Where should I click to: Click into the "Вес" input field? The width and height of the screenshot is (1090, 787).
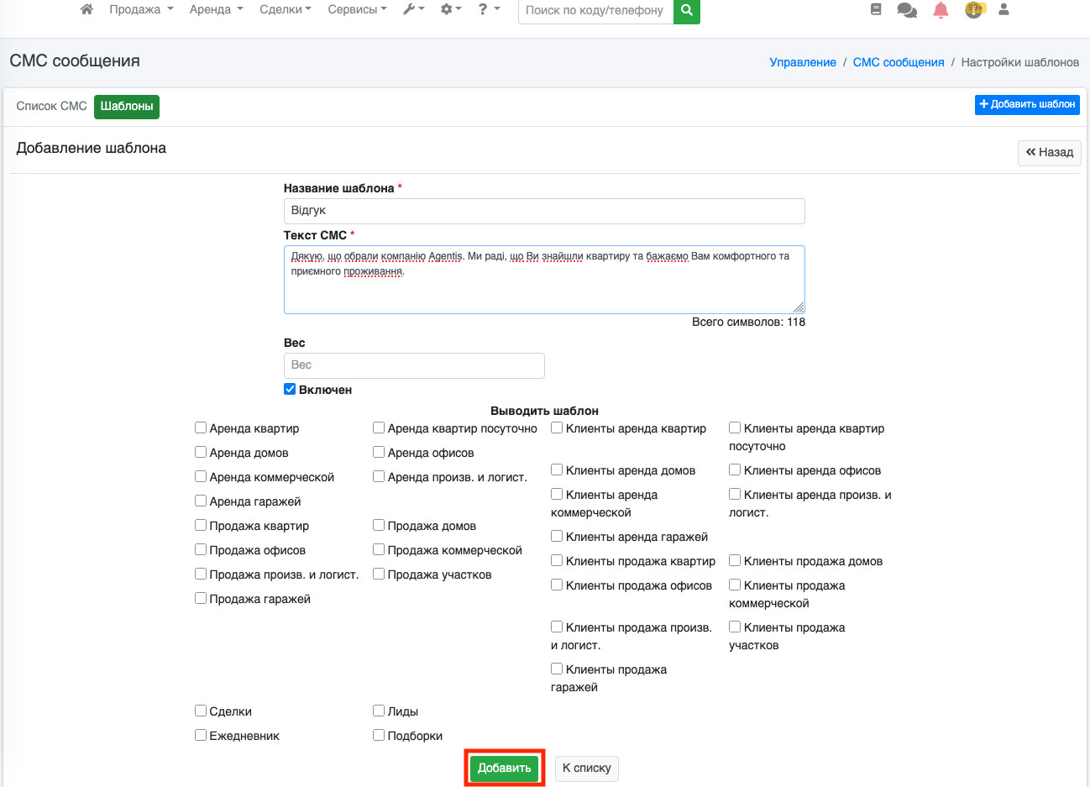[414, 365]
